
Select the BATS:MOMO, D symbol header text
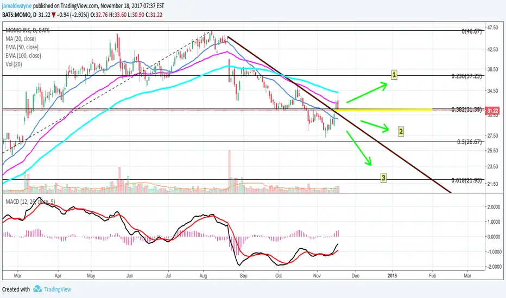pos(20,15)
